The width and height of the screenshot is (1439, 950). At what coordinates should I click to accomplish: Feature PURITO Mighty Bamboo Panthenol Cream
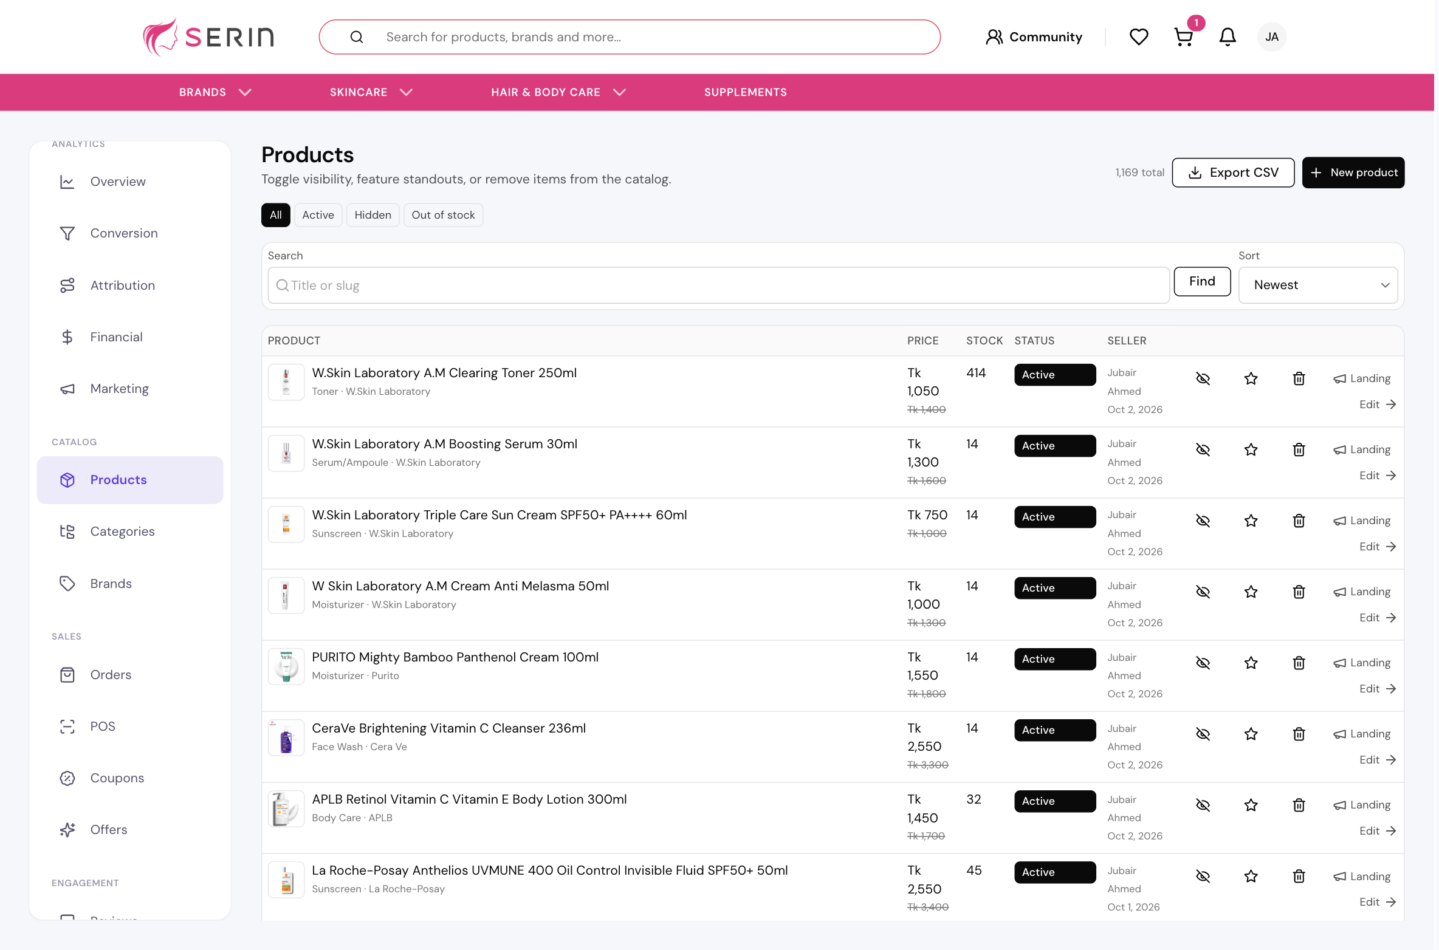[x=1251, y=663]
